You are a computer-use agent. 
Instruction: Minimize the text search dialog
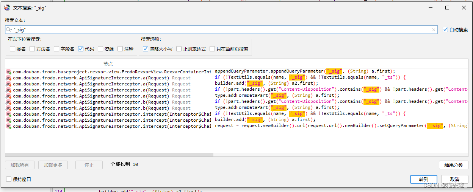click(430, 8)
